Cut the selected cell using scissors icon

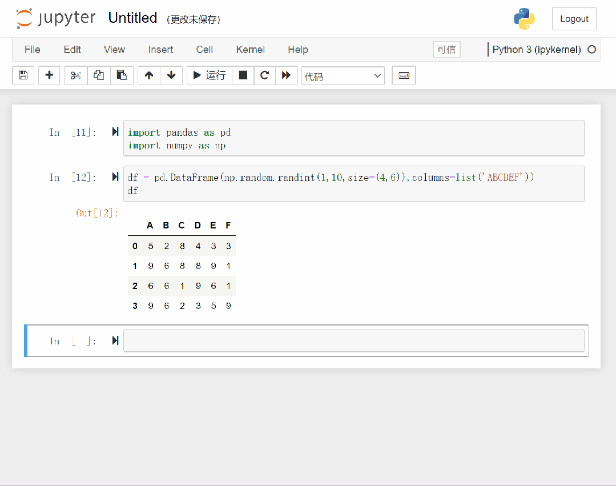tap(75, 75)
